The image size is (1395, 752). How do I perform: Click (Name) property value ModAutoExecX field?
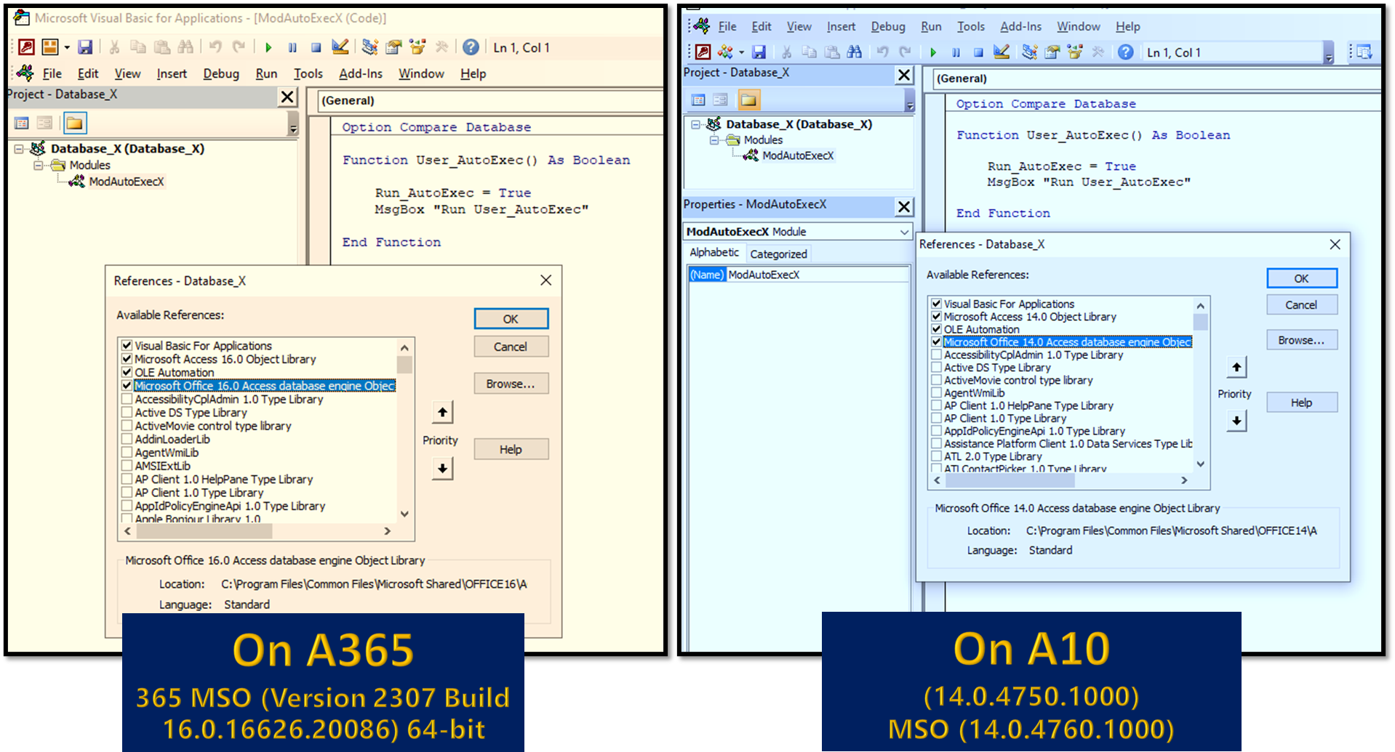pyautogui.click(x=818, y=275)
